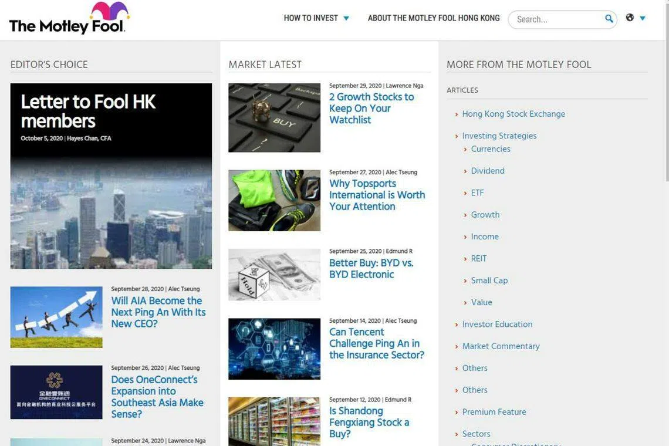Open the AIA new CEO article
Image resolution: width=669 pixels, height=446 pixels.
point(156,312)
